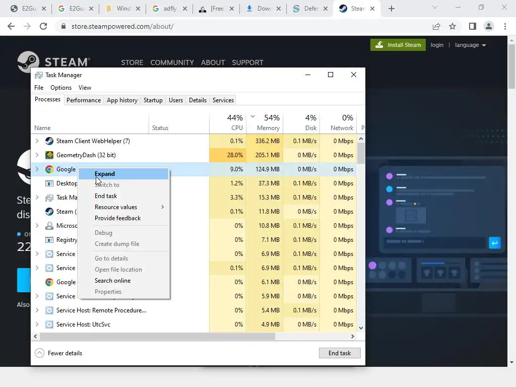The image size is (516, 387).
Task: Expand the Task Manager process row
Action: pyautogui.click(x=37, y=198)
